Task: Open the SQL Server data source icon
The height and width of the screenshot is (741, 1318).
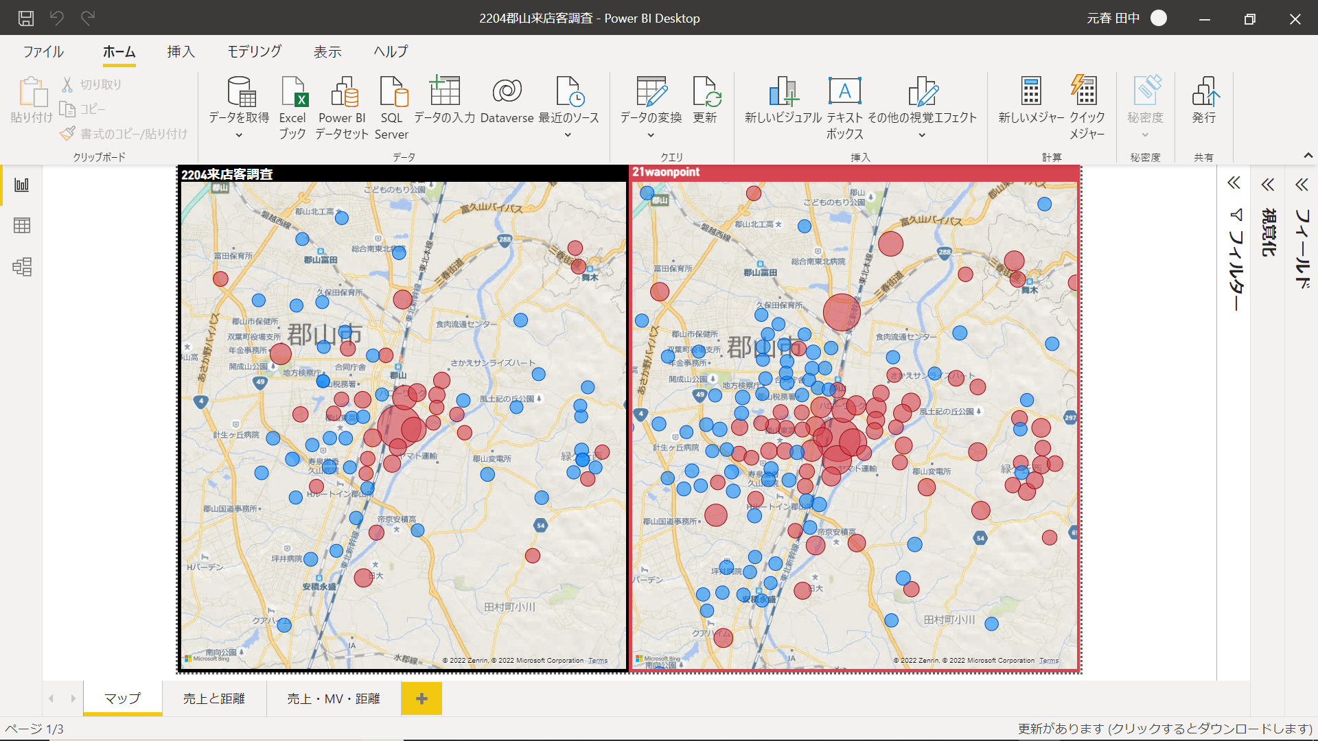Action: 392,93
